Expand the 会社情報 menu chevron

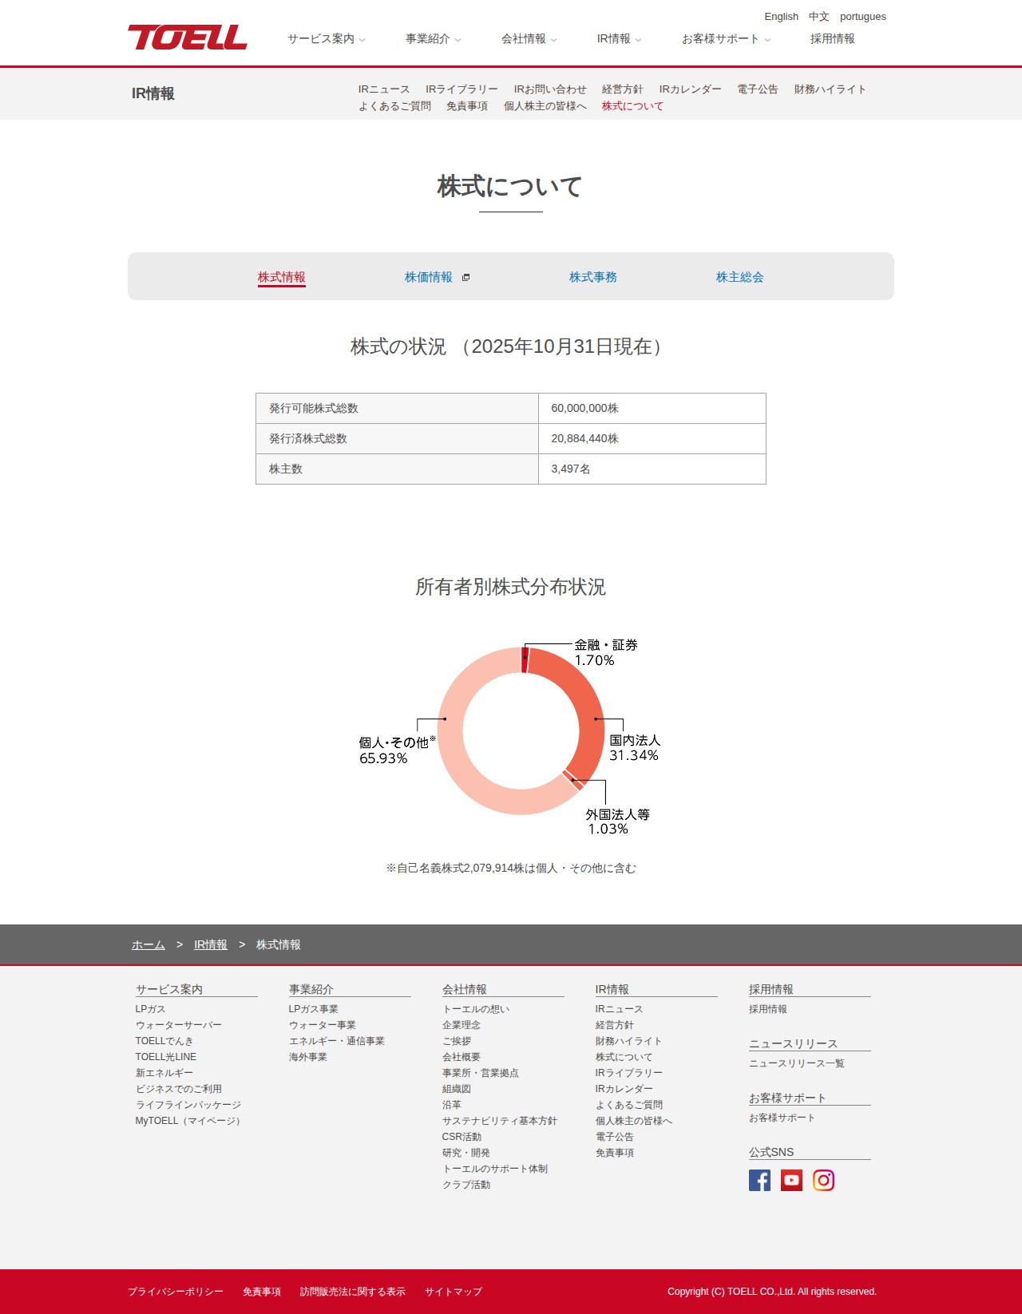[x=554, y=39]
